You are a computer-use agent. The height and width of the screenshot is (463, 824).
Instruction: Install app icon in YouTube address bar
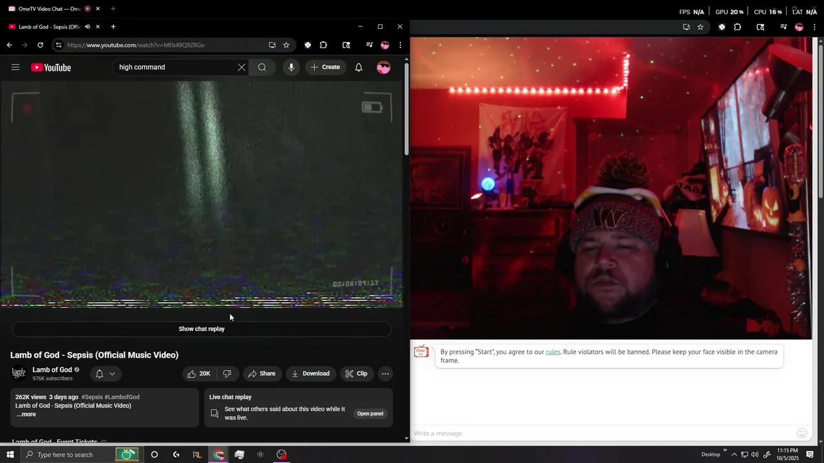coord(272,45)
